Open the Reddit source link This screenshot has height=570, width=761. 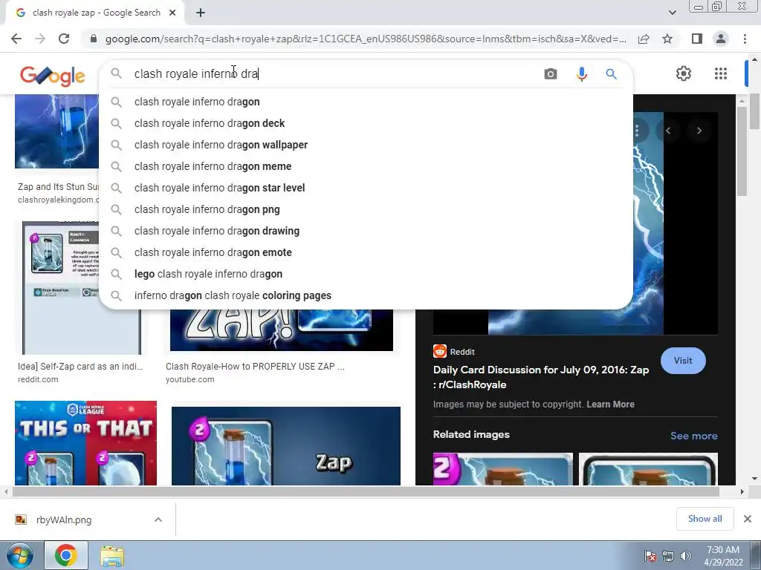point(454,351)
